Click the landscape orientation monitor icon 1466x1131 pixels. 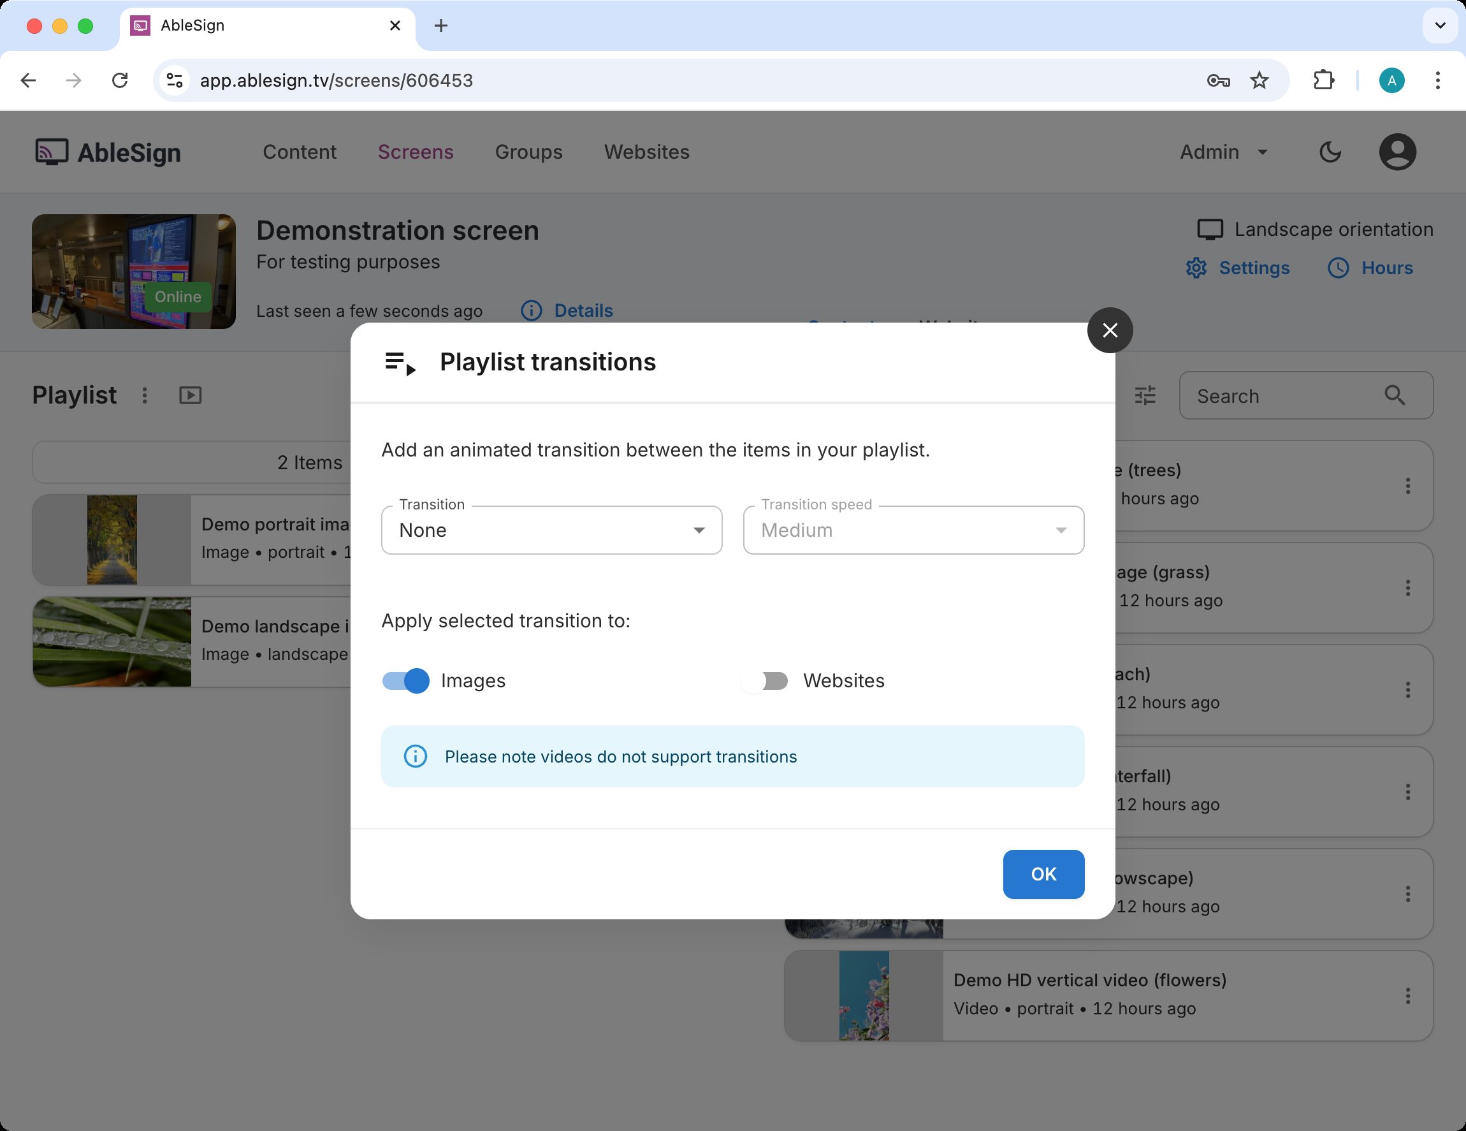tap(1210, 229)
